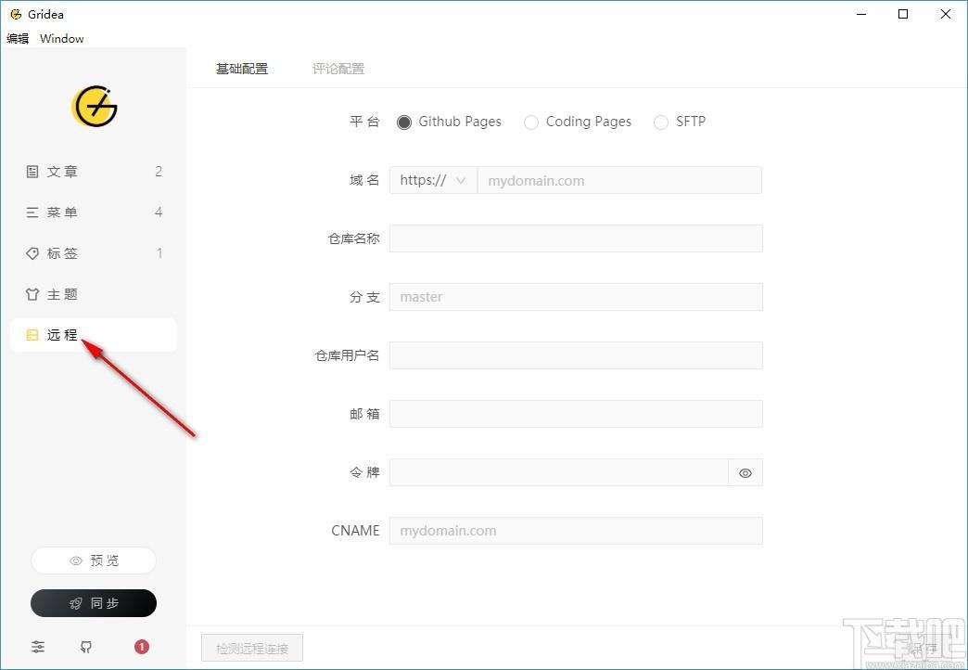968x670 pixels.
Task: Select Github Pages platform
Action: tap(450, 122)
